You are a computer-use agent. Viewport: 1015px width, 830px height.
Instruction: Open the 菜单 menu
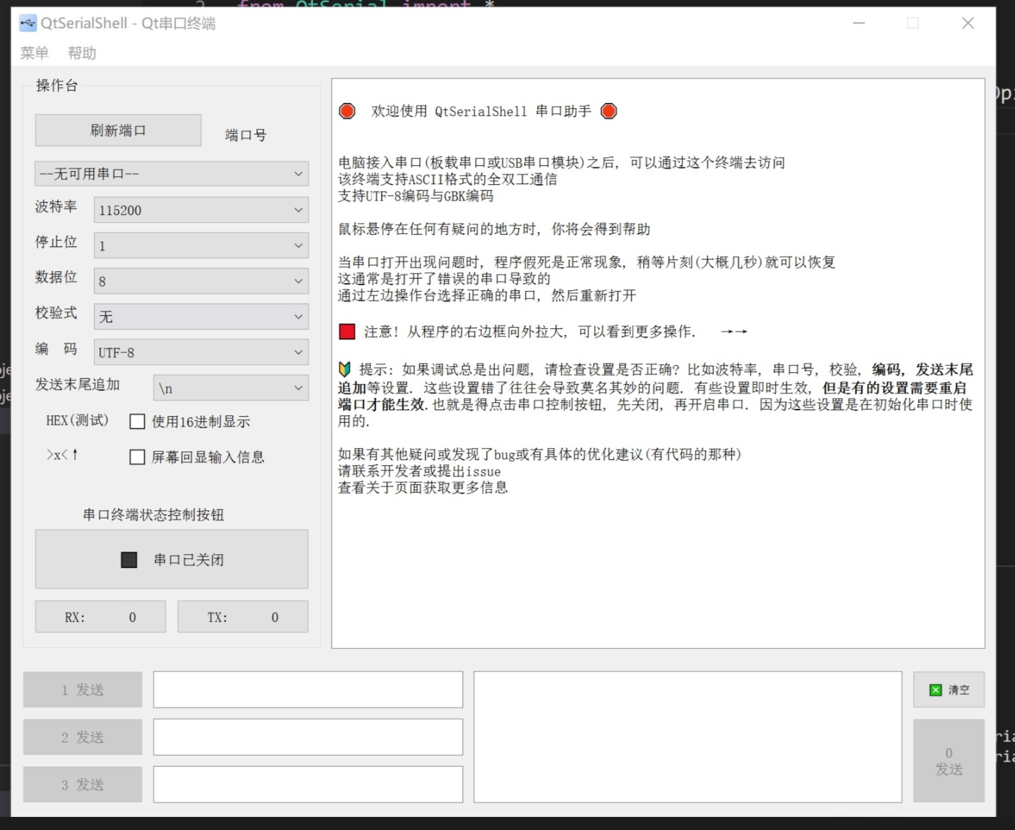click(34, 53)
